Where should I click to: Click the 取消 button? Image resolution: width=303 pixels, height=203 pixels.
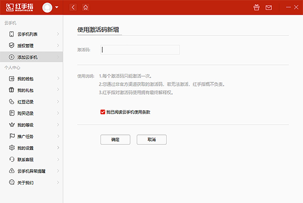pos(151,140)
